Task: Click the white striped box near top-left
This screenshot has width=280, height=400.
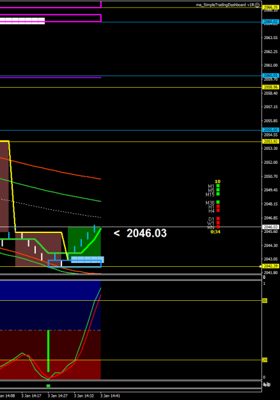Action: (x=22, y=21)
